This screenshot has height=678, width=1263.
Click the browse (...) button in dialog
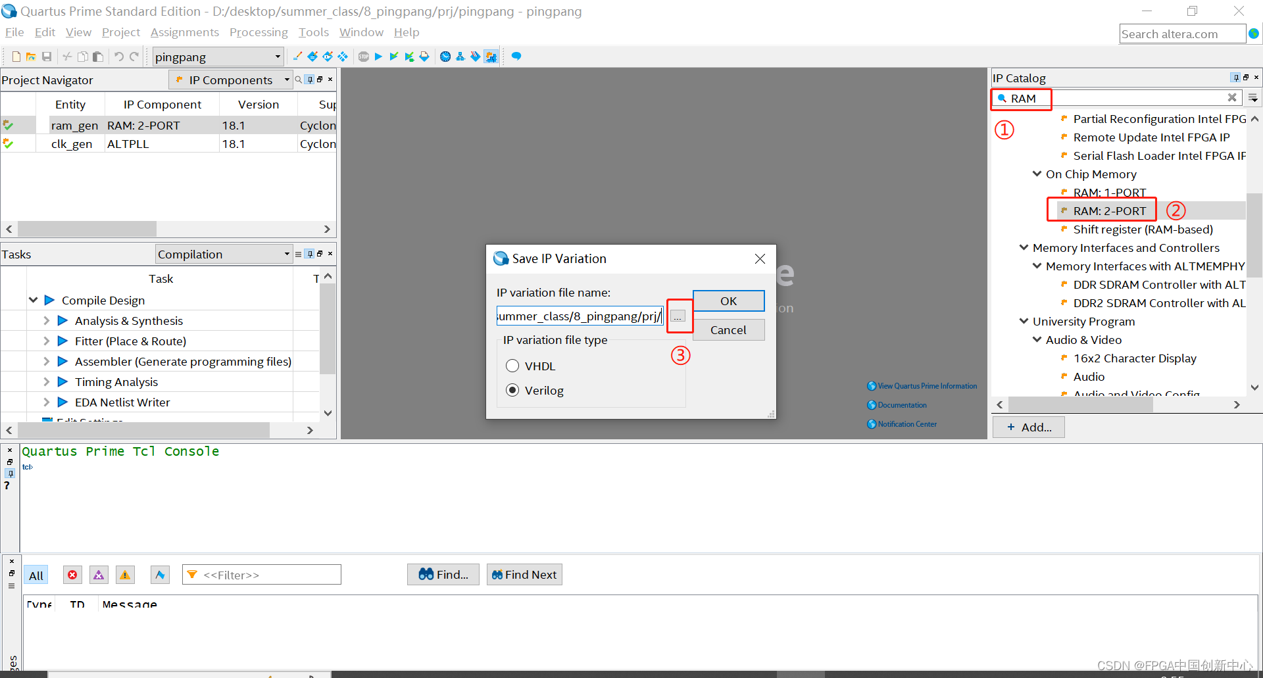click(678, 316)
